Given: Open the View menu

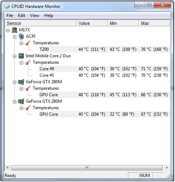Looking at the screenshot, I should coord(34,15).
